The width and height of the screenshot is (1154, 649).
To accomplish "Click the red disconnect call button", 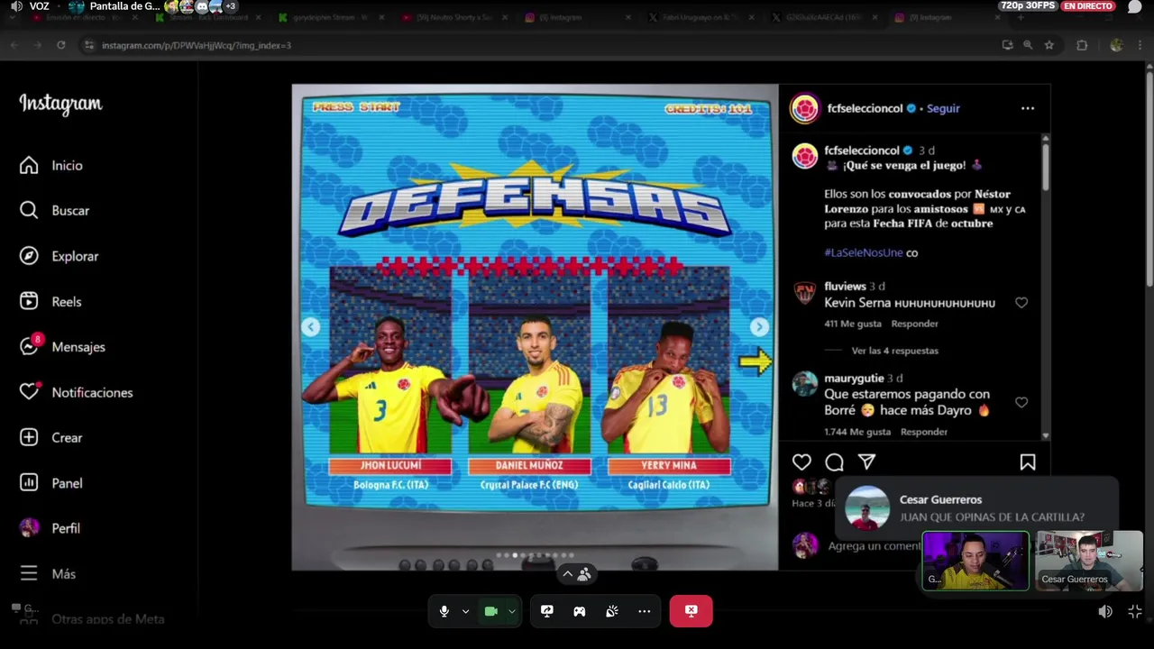I will point(691,611).
